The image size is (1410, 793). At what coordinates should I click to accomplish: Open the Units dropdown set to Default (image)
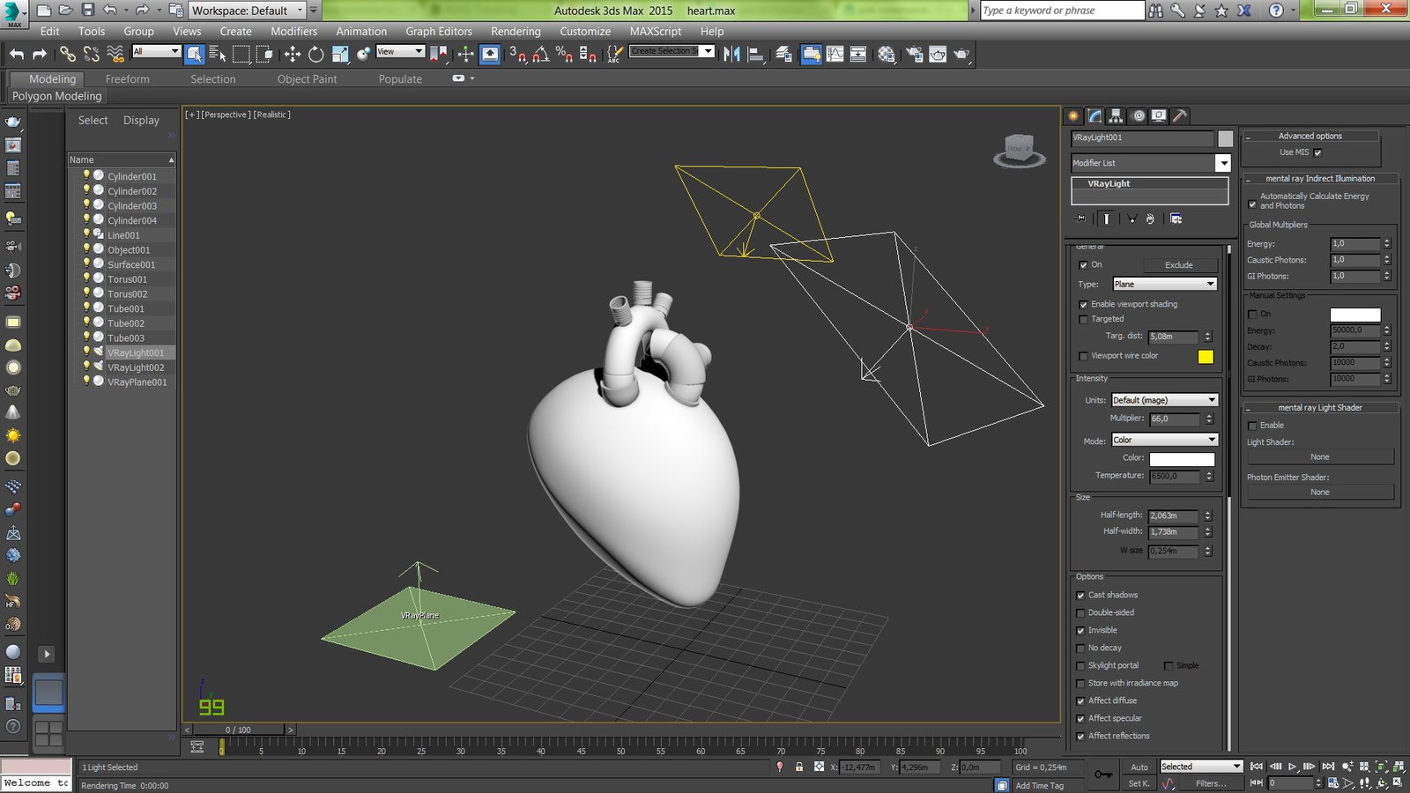pos(1163,400)
